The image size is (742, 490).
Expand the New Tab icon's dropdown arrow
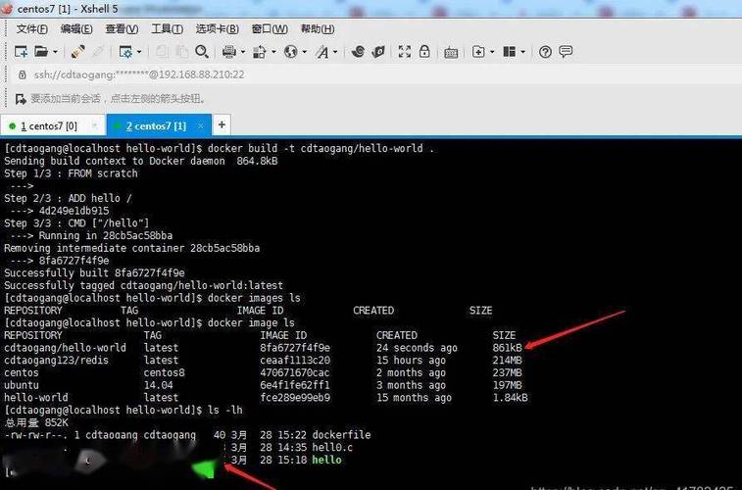click(x=492, y=52)
